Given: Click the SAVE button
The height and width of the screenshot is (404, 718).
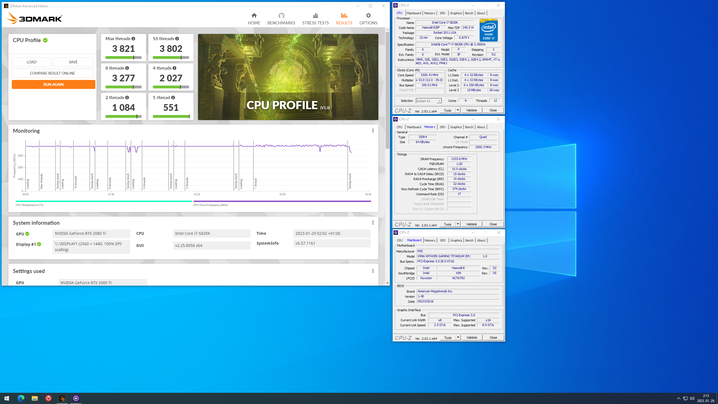Looking at the screenshot, I should click(x=73, y=62).
